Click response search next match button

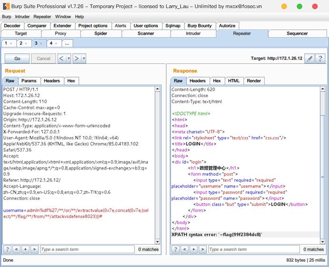coord(203,249)
